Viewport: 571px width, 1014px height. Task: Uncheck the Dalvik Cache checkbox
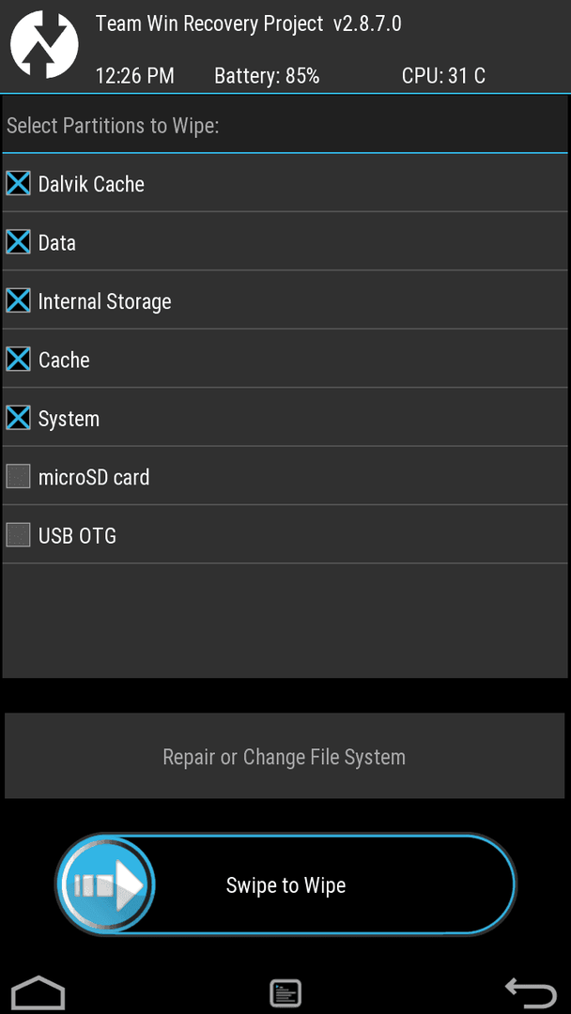click(19, 184)
